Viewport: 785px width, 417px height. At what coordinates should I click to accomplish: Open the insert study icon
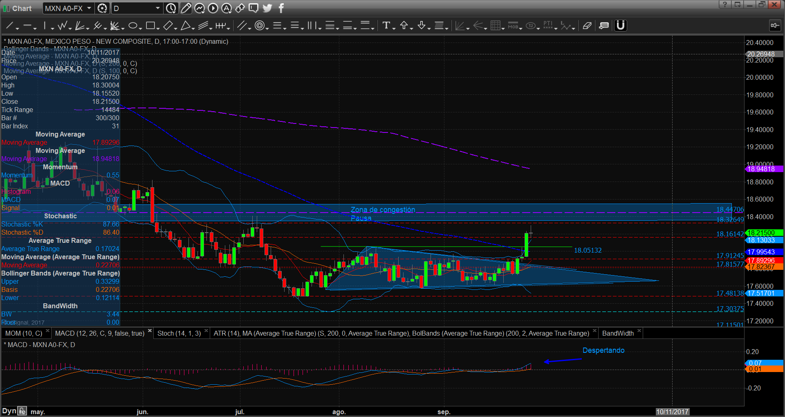[200, 8]
